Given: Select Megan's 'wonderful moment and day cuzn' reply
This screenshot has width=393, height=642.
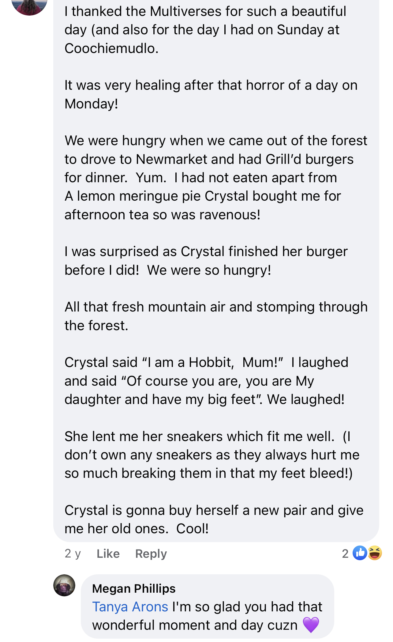Looking at the screenshot, I should pos(207,616).
